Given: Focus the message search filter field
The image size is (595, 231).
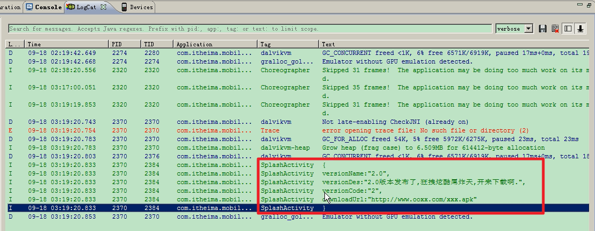Looking at the screenshot, I should 250,29.
